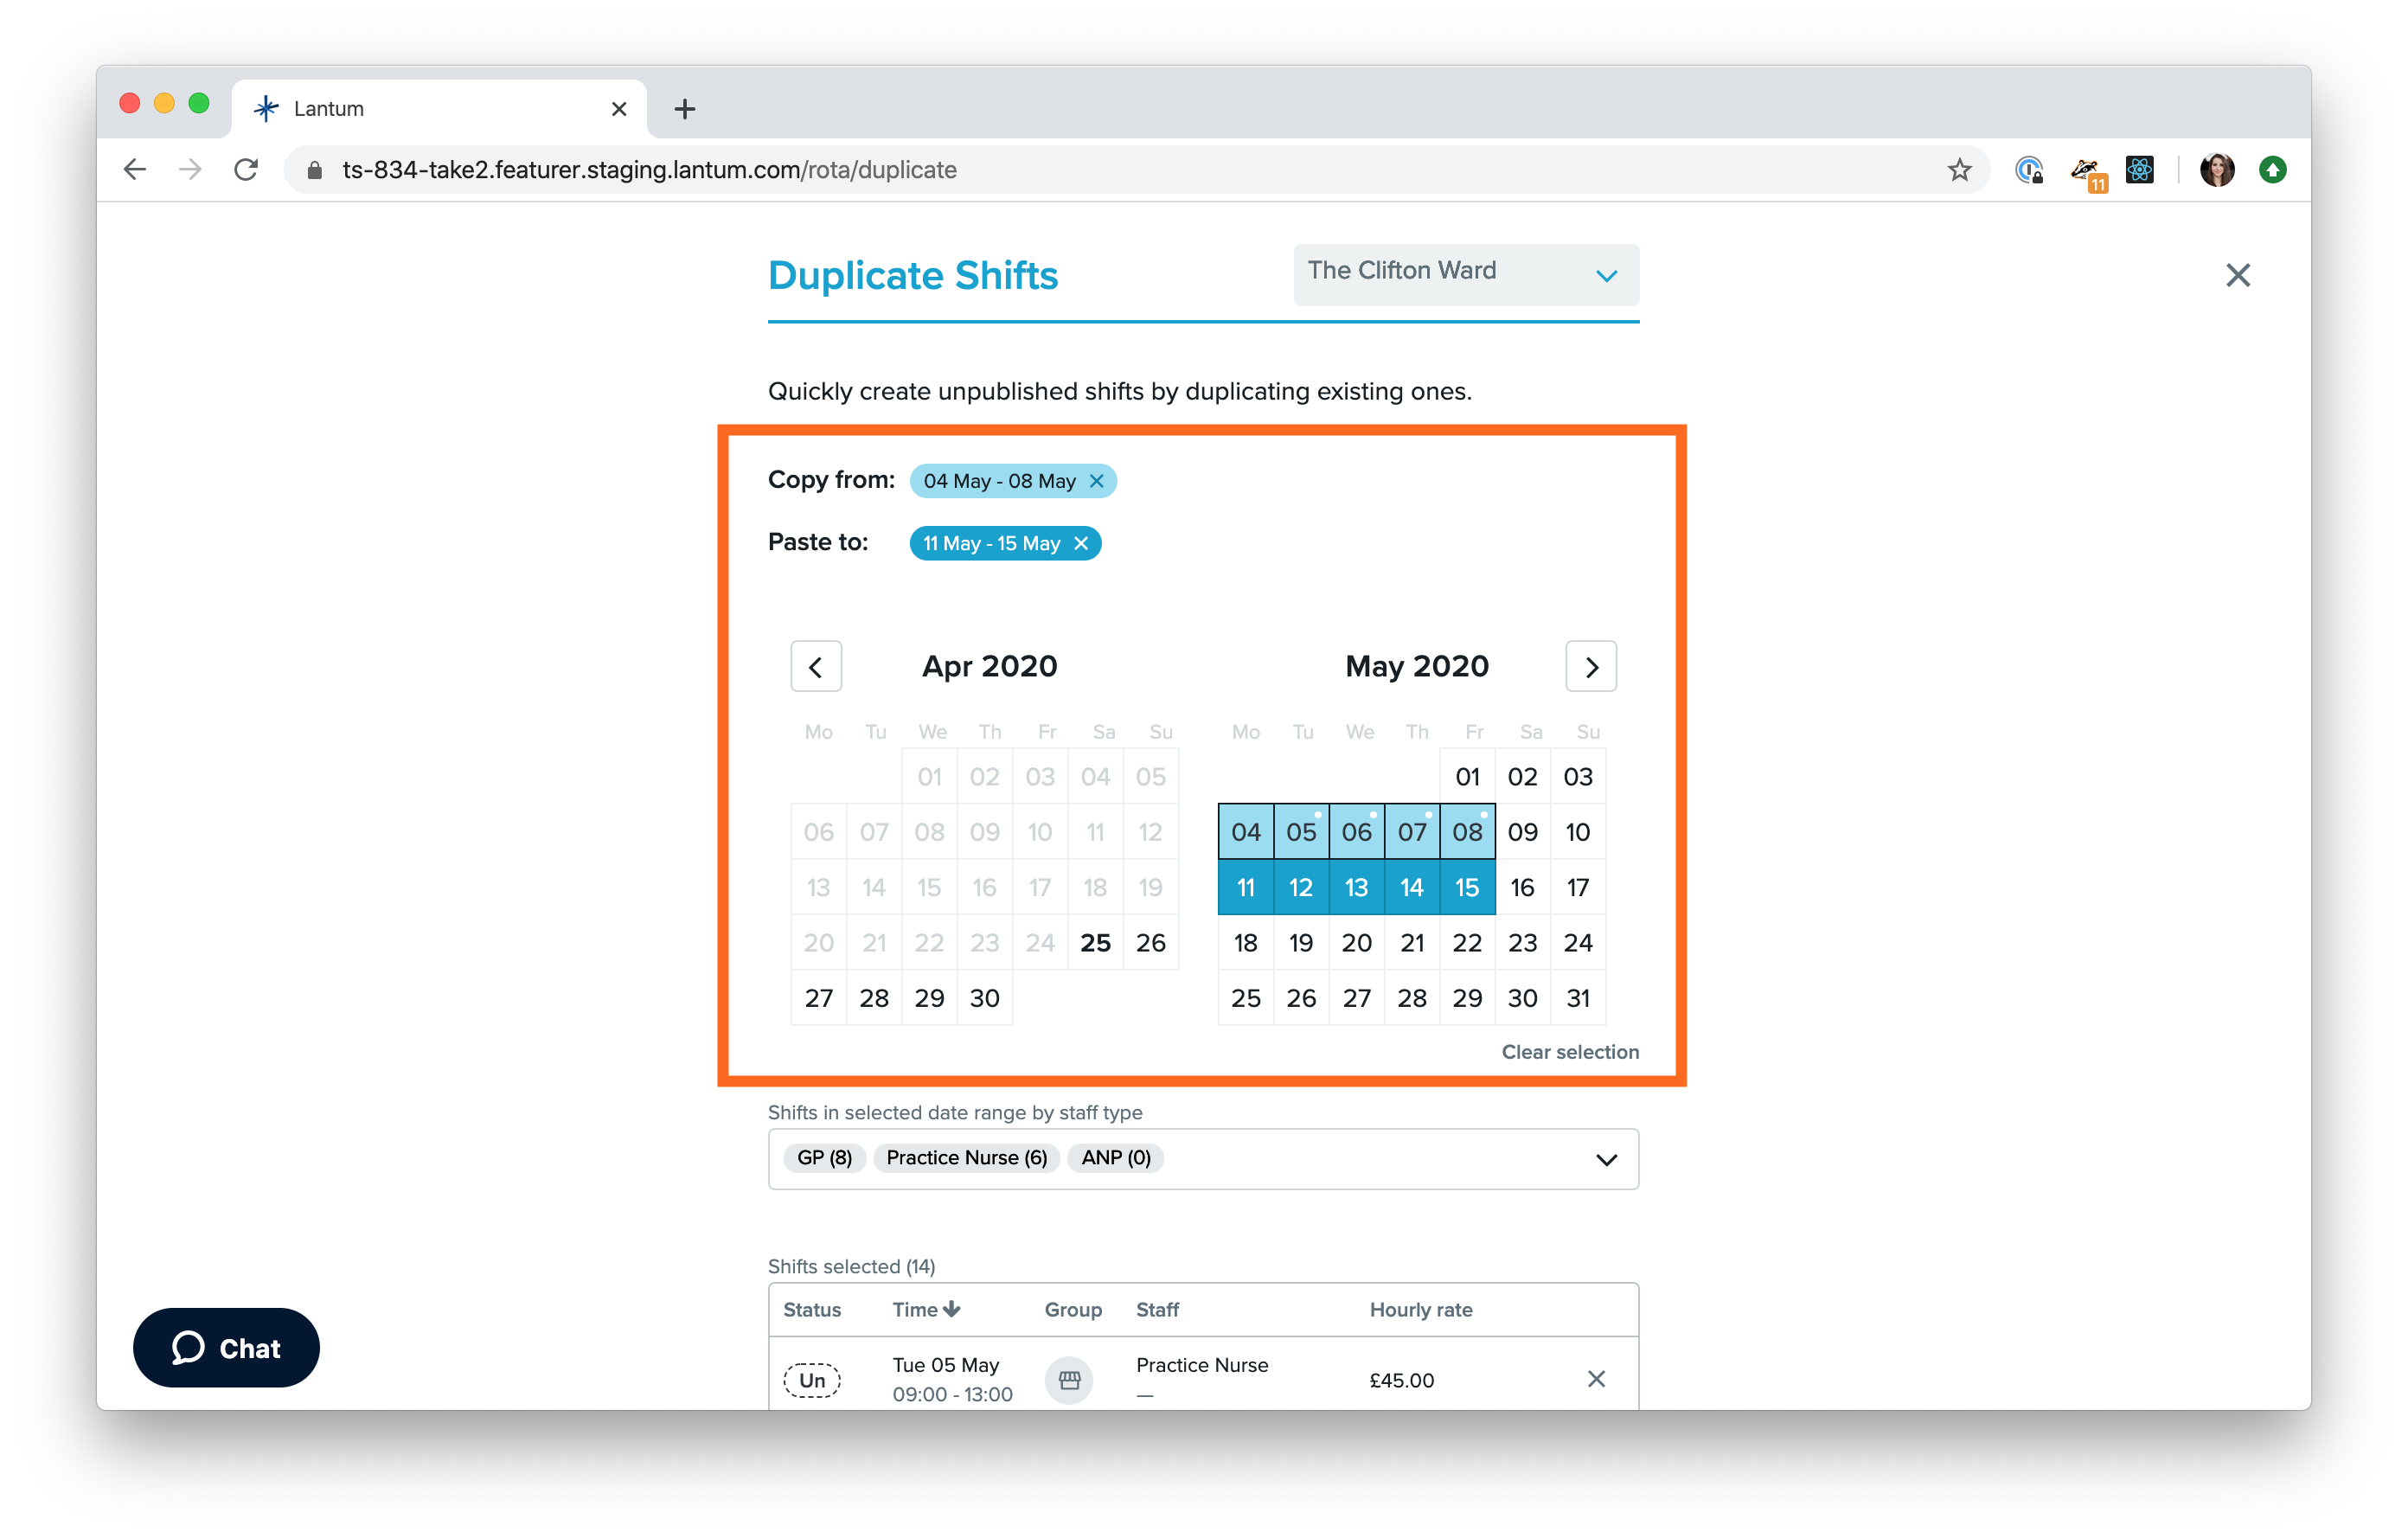Screen dimensions: 2408x1538
Task: Click the site lock icon
Action: 315,170
